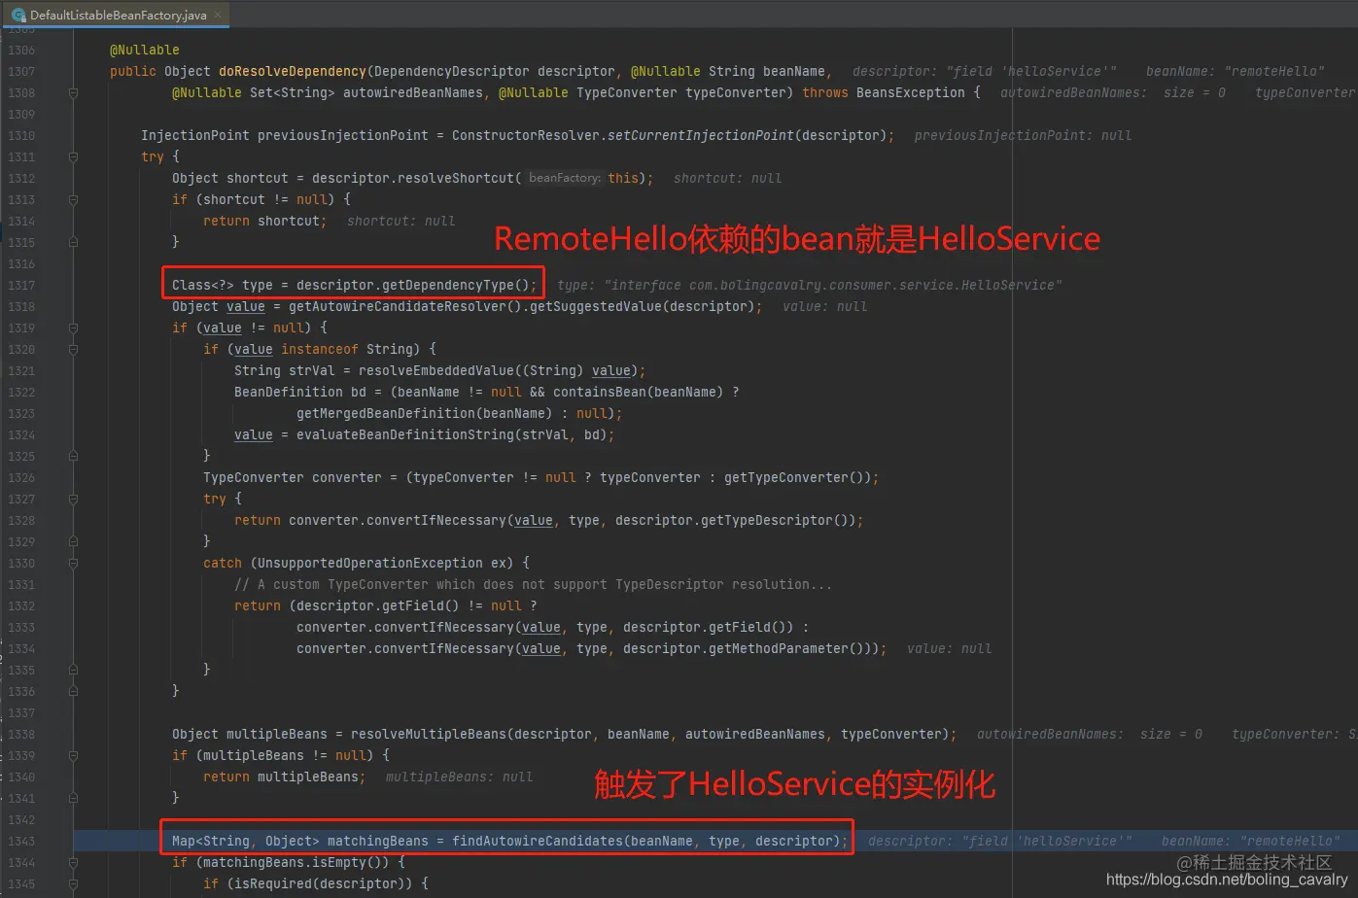
Task: Click the fold end marker at line 1315
Action: pos(73,243)
